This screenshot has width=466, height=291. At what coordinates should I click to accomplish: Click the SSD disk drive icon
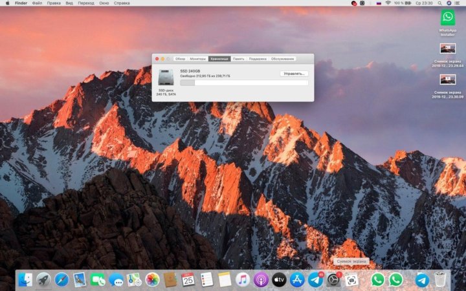pos(166,76)
